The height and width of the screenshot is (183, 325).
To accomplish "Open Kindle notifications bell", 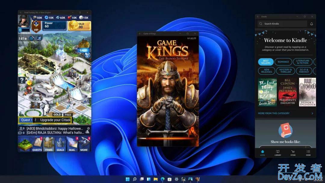I will (311, 24).
